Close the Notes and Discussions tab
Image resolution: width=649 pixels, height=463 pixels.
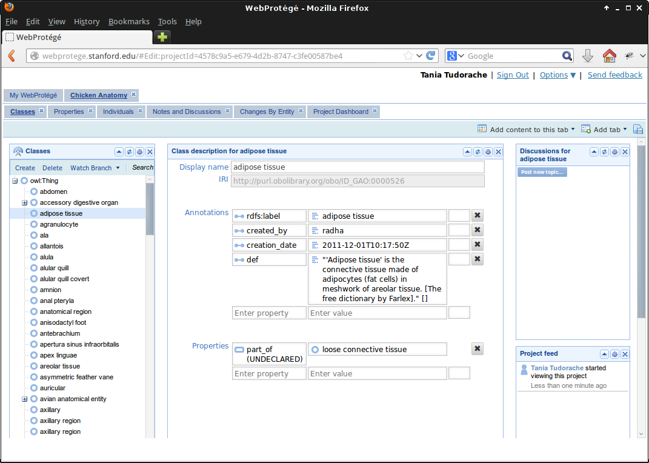coord(228,110)
